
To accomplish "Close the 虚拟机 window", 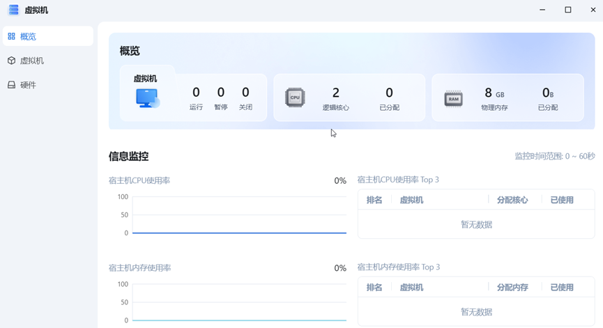I will click(593, 10).
